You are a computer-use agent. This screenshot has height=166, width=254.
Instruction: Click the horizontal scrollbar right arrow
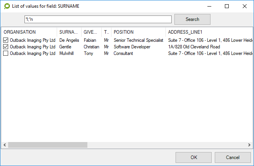[x=249, y=145]
